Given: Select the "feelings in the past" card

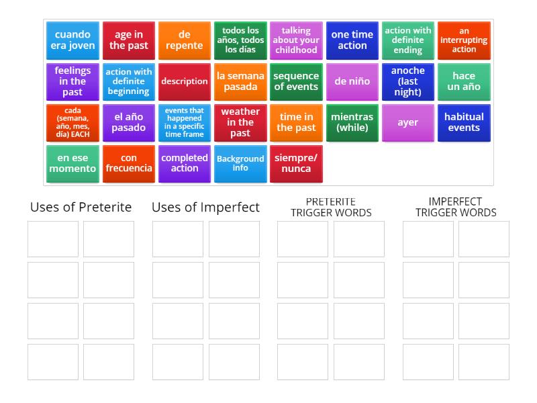Looking at the screenshot, I should click(x=72, y=82).
